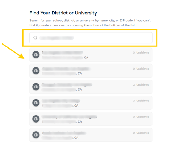Click the Unclaimed label on sixth result

pos(141,133)
